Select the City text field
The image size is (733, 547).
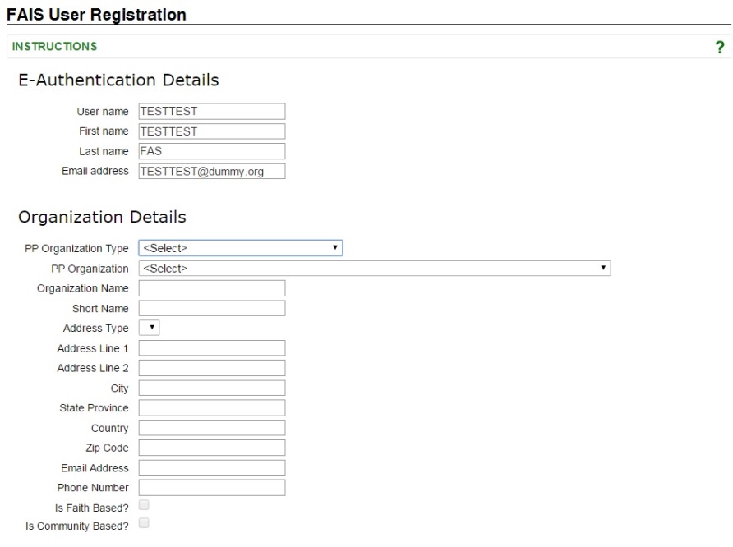coord(211,388)
